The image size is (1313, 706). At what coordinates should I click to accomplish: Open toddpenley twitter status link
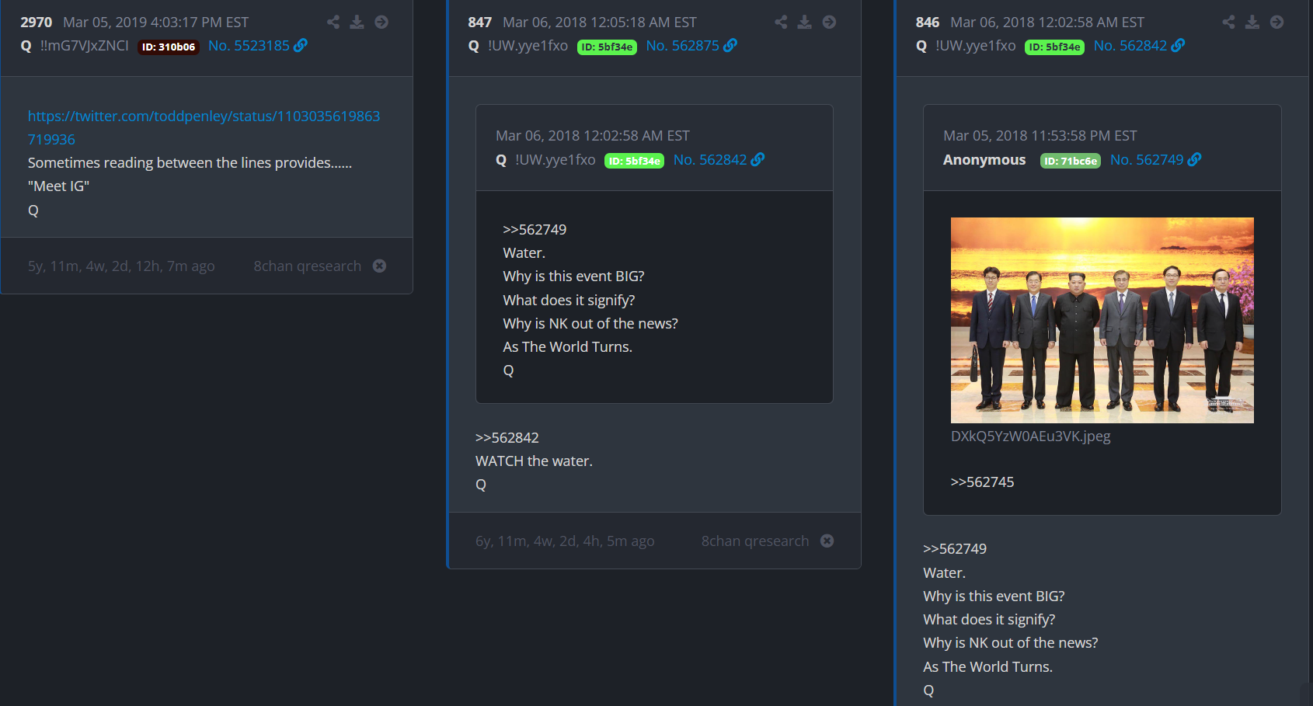point(204,127)
